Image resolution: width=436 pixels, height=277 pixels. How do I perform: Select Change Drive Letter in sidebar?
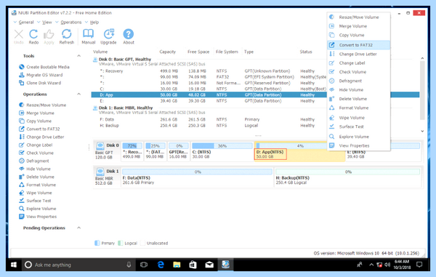tap(45, 137)
